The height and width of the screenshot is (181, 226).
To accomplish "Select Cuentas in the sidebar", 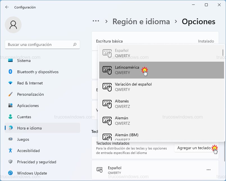I will (x=24, y=117).
